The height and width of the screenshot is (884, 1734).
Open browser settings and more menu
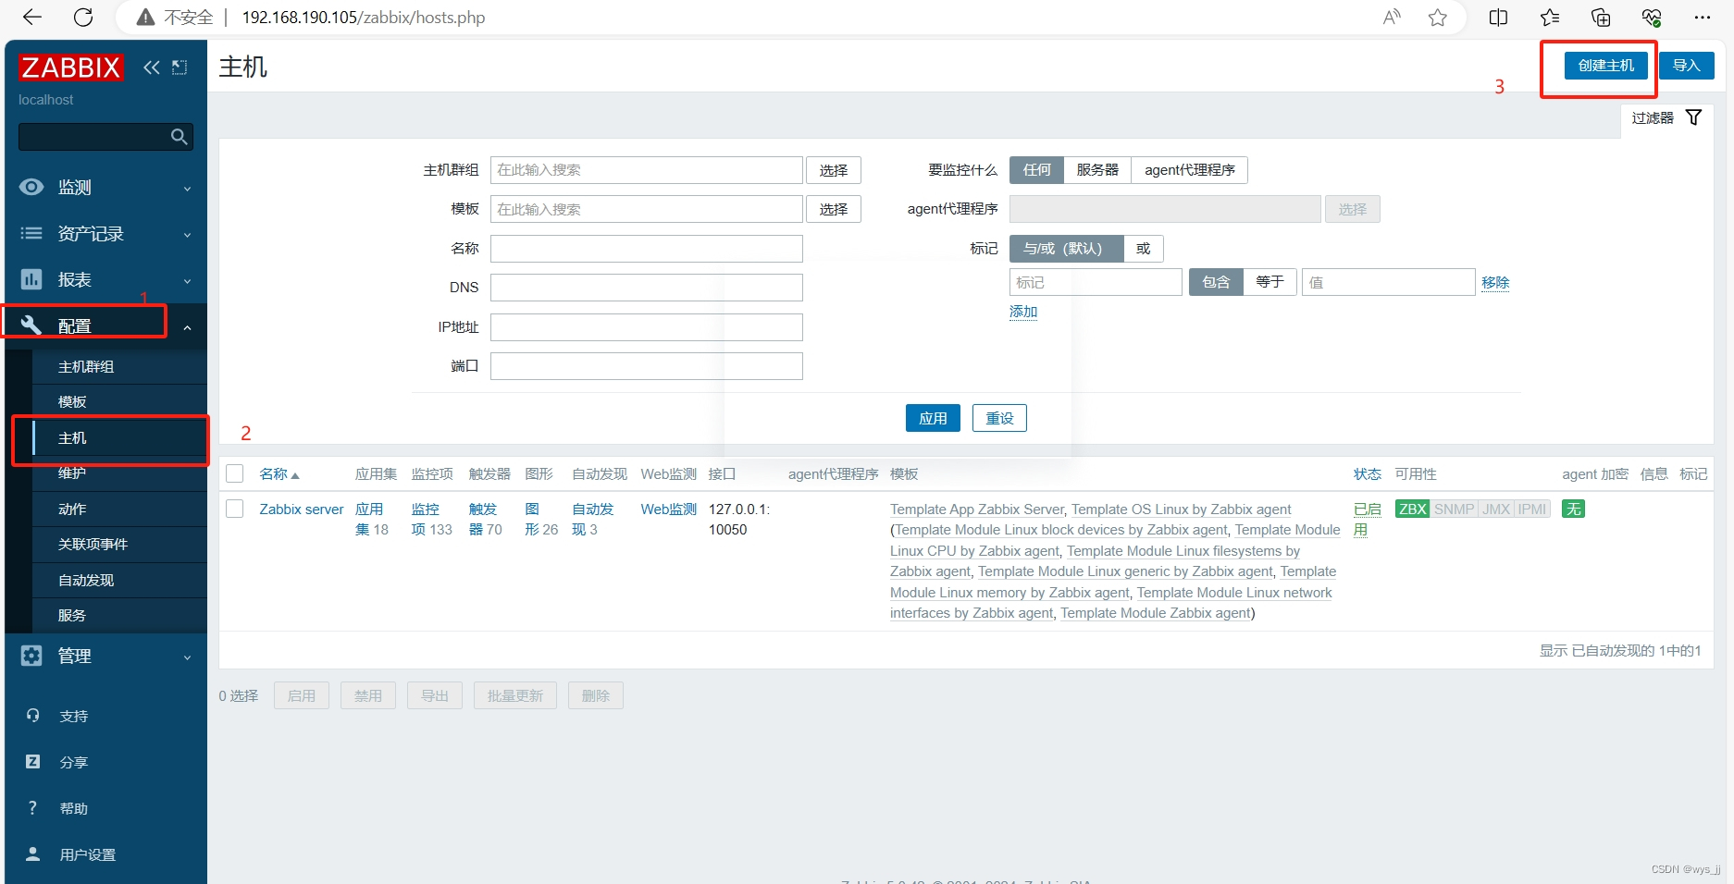click(x=1703, y=17)
